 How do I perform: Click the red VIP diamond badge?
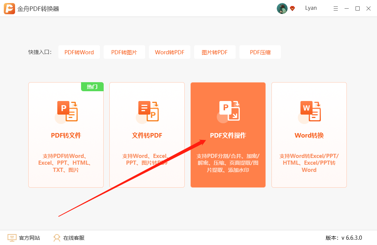293,9
